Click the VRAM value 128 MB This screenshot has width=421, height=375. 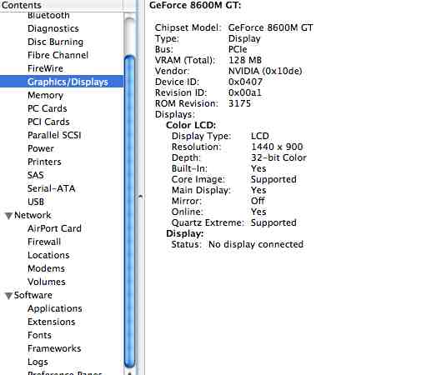click(x=245, y=60)
